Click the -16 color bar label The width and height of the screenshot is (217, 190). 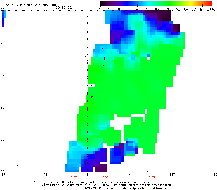tap(100, 9)
